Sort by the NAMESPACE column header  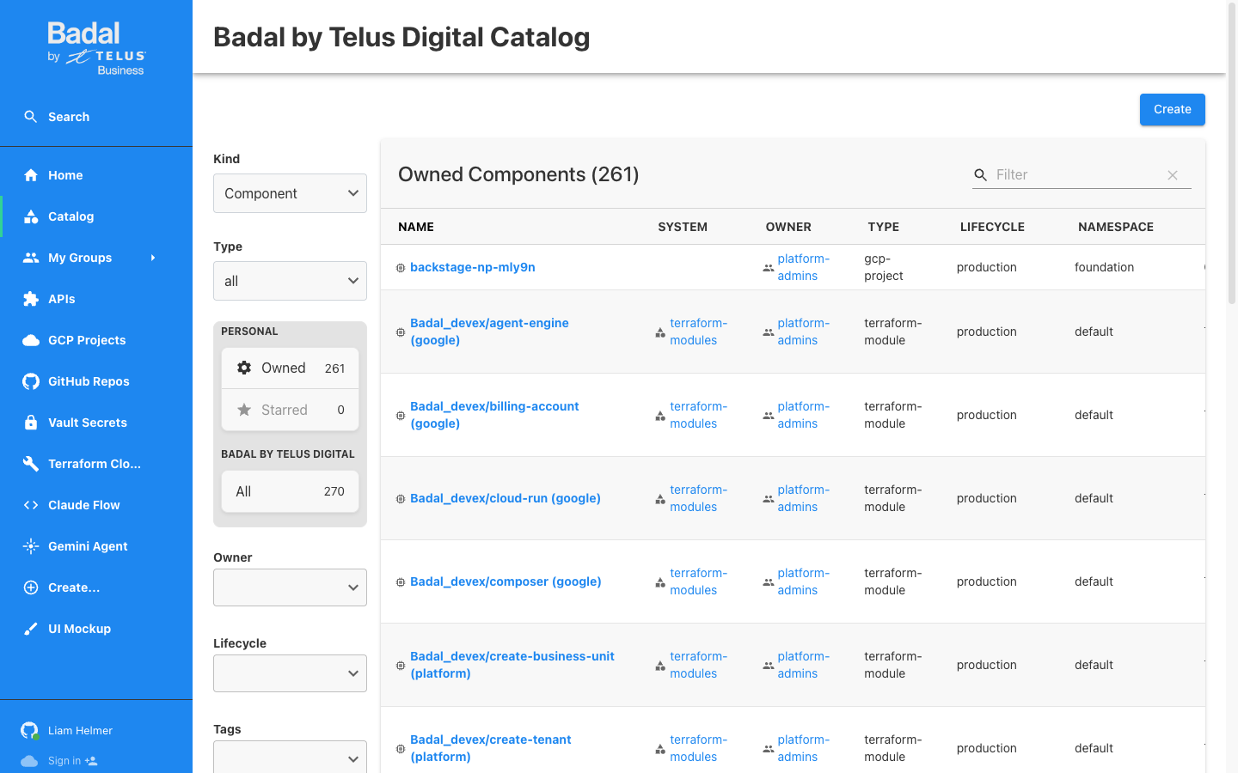click(x=1116, y=227)
